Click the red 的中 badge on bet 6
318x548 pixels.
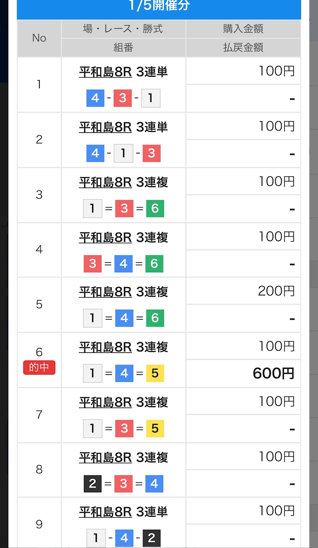click(x=39, y=367)
